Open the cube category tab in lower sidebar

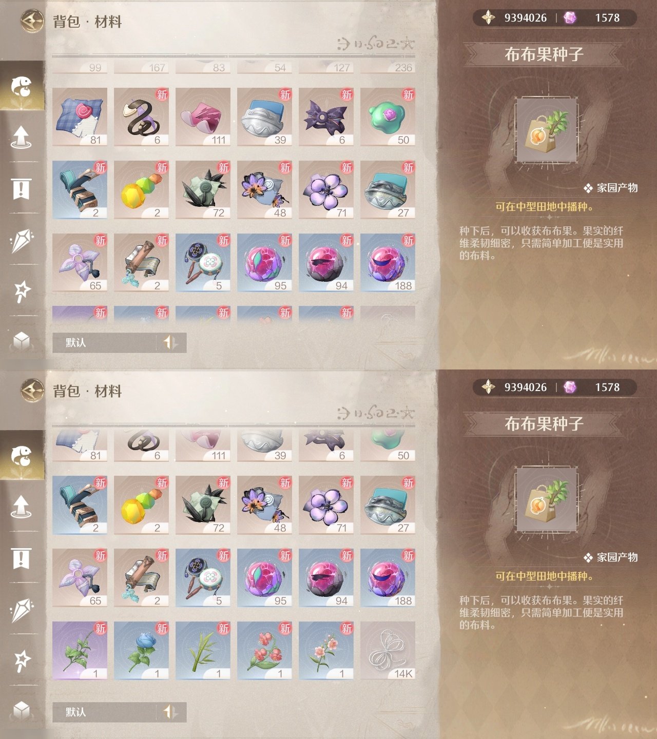[x=22, y=710]
